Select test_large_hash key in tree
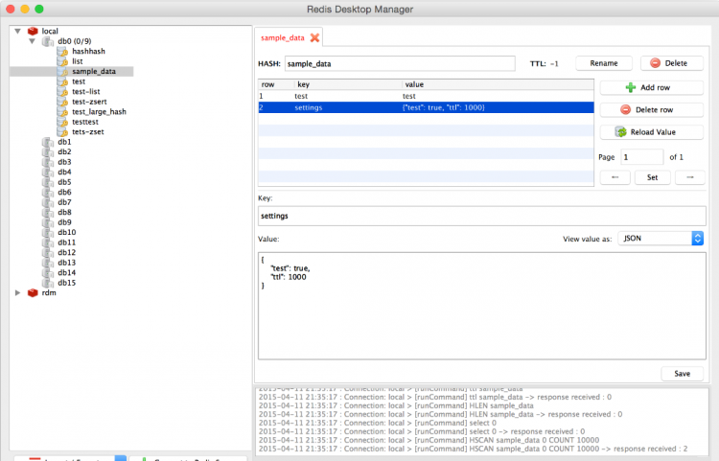The width and height of the screenshot is (719, 461). point(99,112)
